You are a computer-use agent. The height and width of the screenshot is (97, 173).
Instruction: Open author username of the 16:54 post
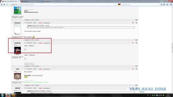click(x=17, y=43)
